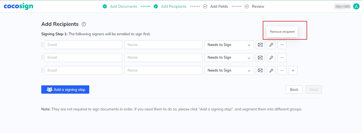Click the envelope message icon in first recipient row
362x133 pixels.
[260, 45]
